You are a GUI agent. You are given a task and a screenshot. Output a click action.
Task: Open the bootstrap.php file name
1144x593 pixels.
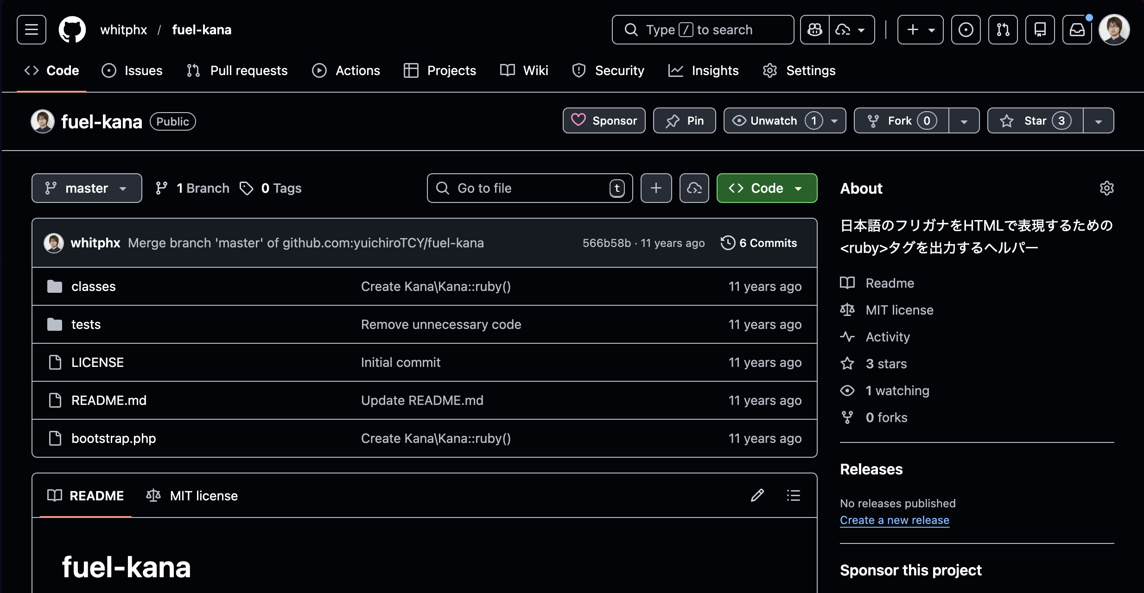click(114, 438)
